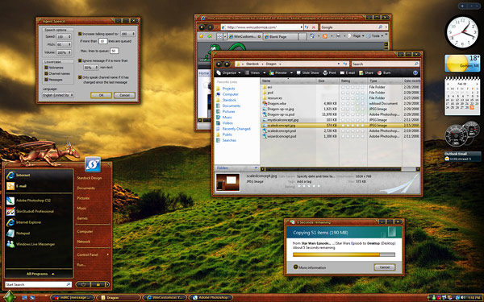Open the RSS feeds icon in IE
Viewport: 484px width, 302px height.
coord(325,36)
